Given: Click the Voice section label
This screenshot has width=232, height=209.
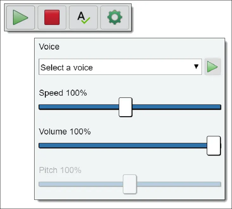Looking at the screenshot, I should [49, 47].
